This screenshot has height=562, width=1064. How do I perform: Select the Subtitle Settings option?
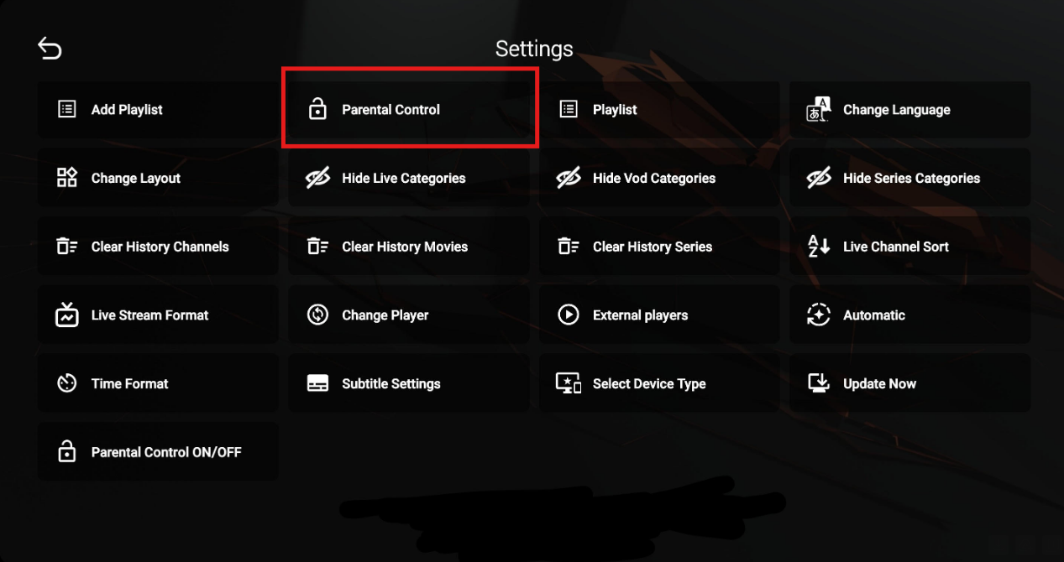pyautogui.click(x=409, y=383)
